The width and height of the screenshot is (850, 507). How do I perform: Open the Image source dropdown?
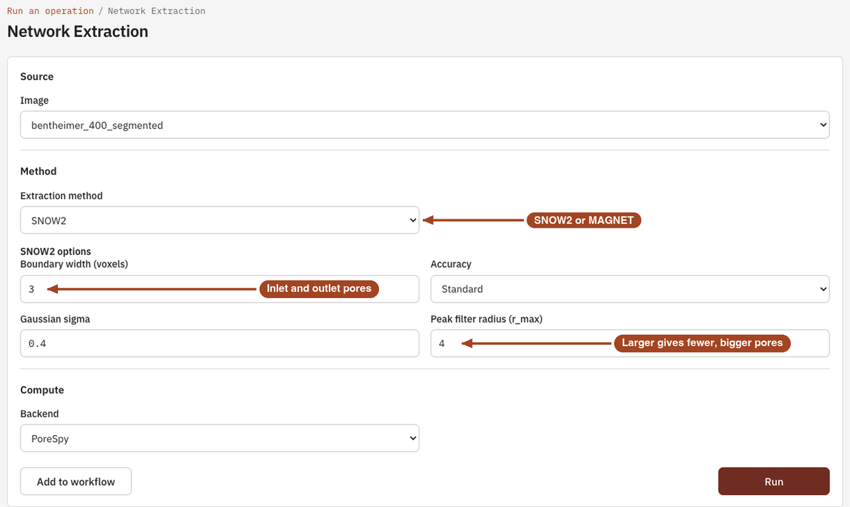425,125
